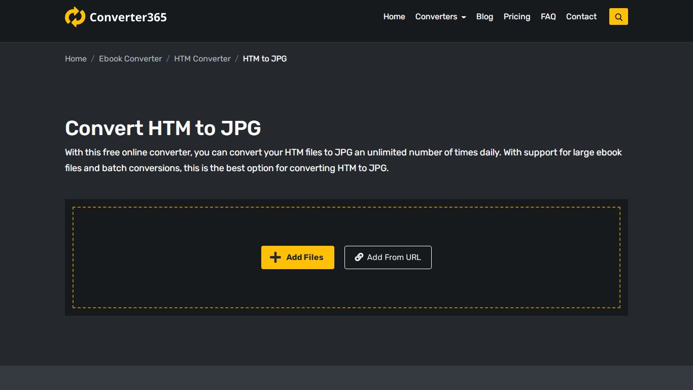Click the plus icon on Add Files
The image size is (693, 390).
point(275,257)
